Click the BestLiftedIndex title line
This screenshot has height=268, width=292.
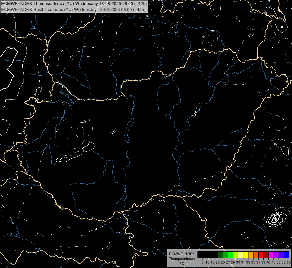coord(73,10)
